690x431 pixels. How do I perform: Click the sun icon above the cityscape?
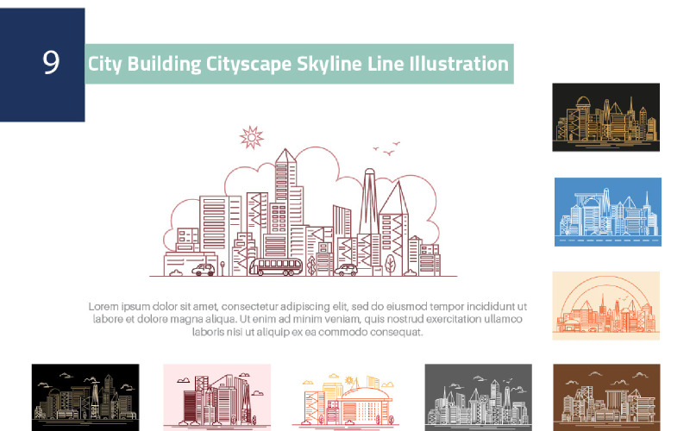pyautogui.click(x=252, y=137)
